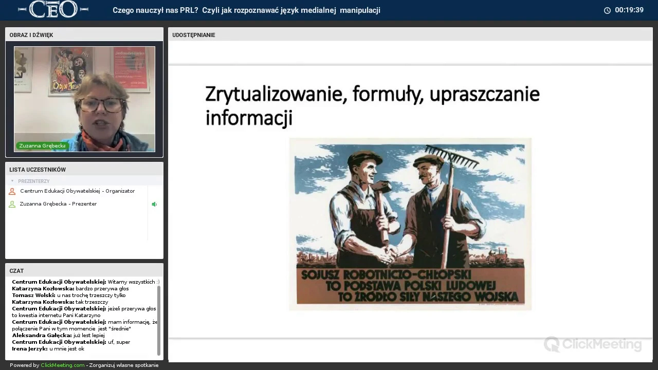Screen dimensions: 658x370
Task: Click chat message 'uf, super'
Action: 71,342
